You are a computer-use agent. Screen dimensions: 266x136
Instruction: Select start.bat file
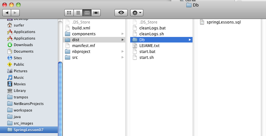tap(161, 51)
